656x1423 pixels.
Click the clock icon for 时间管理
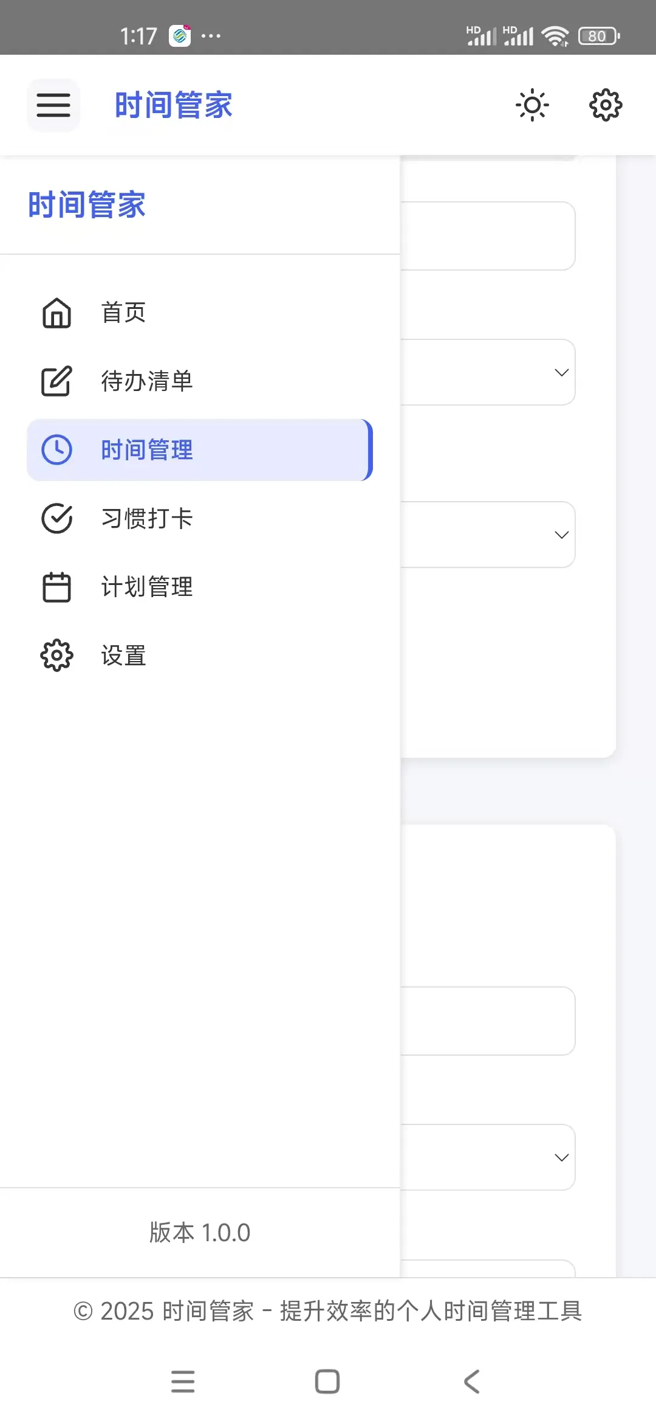click(56, 450)
